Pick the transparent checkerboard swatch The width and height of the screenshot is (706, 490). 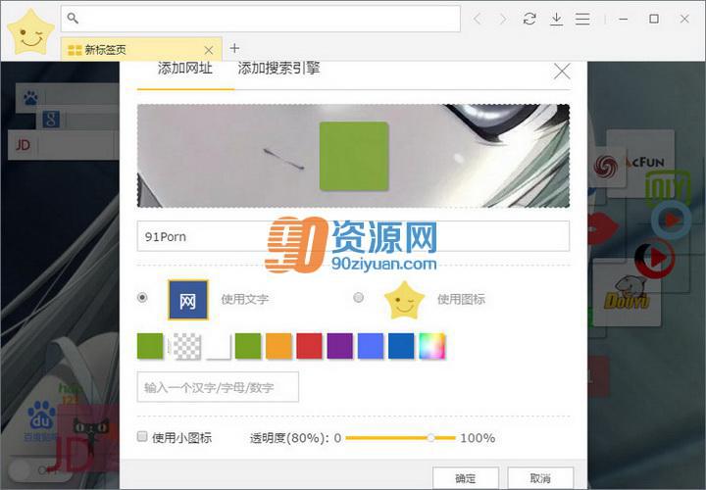point(187,347)
